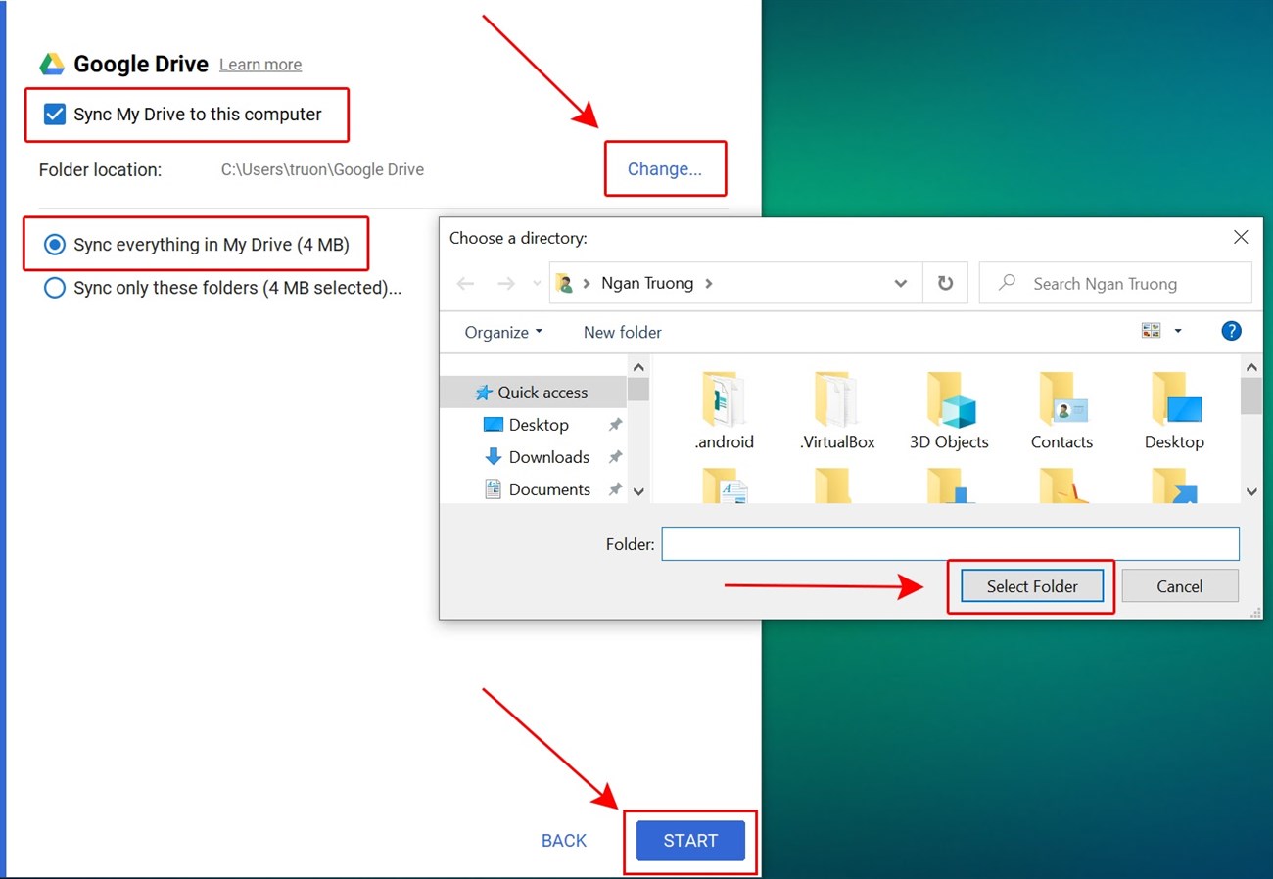Open the Desktop folder in file grid
The height and width of the screenshot is (879, 1273).
tap(1174, 411)
